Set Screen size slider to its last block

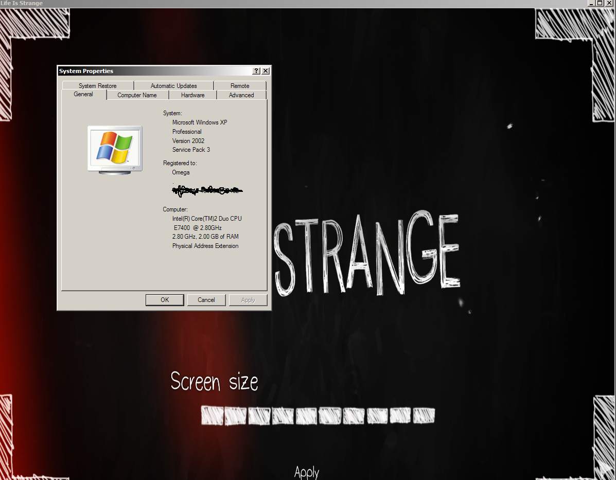tap(424, 416)
